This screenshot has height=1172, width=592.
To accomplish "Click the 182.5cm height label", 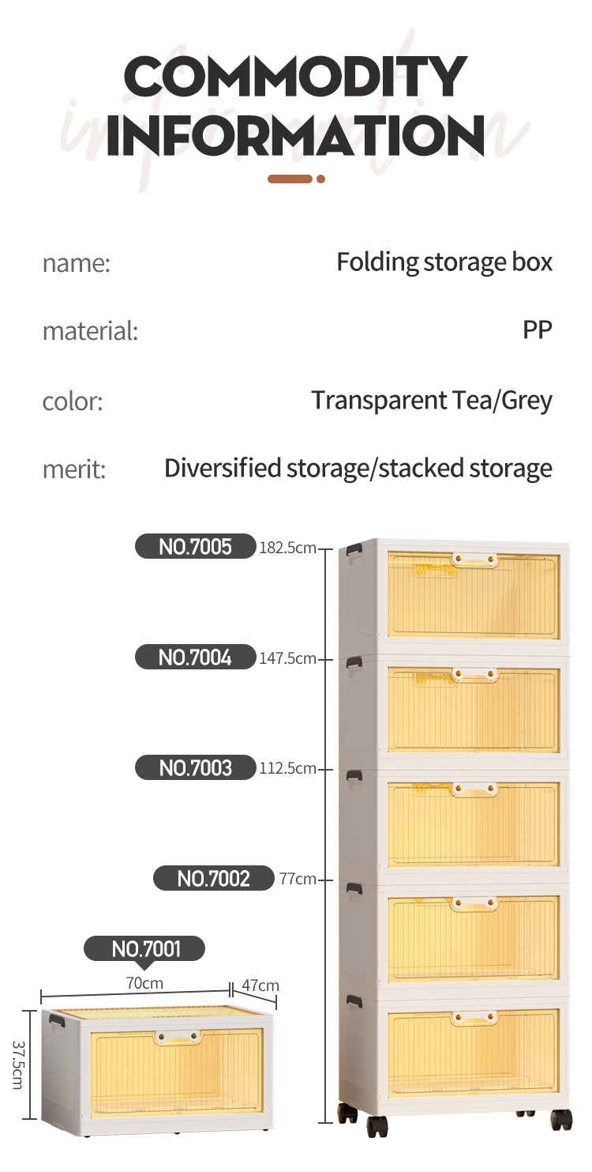I will pos(287,548).
